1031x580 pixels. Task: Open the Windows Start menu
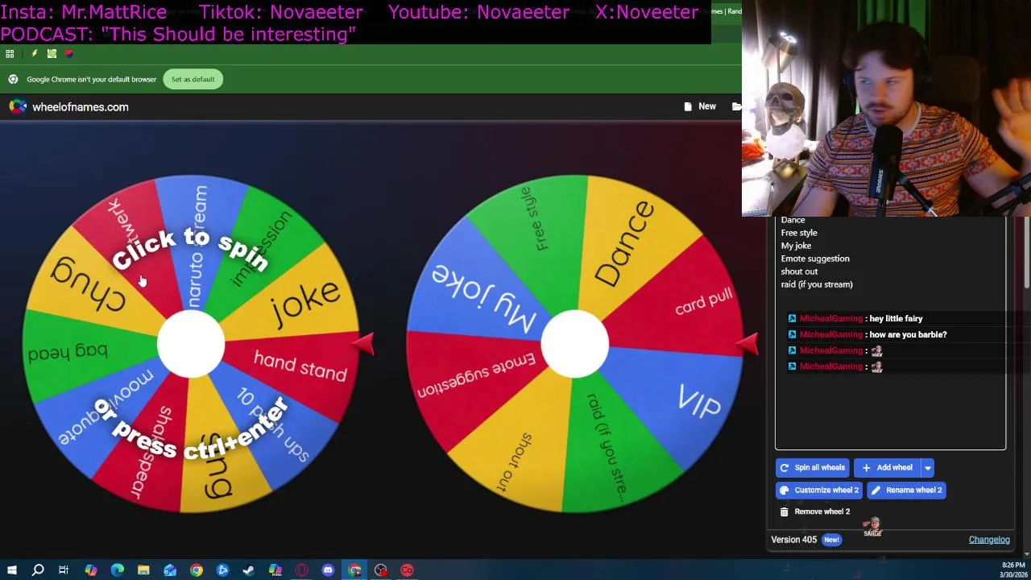(x=11, y=570)
